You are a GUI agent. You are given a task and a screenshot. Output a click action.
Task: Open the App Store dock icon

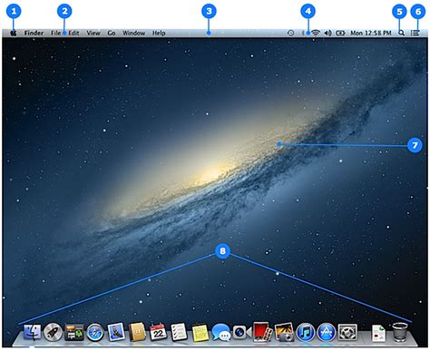point(327,332)
